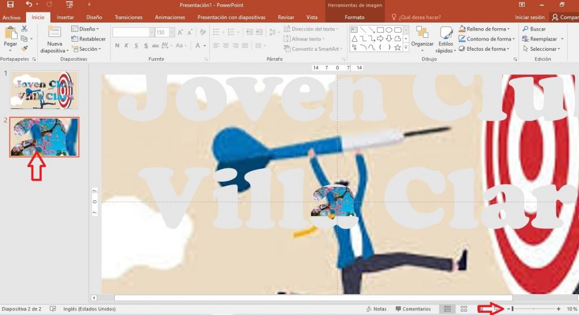The image size is (579, 315).
Task: Click the zoom out minus button
Action: (508, 309)
